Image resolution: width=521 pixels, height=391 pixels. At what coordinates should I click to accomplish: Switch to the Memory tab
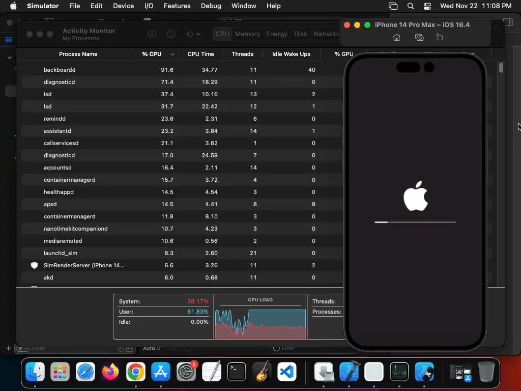pos(248,34)
